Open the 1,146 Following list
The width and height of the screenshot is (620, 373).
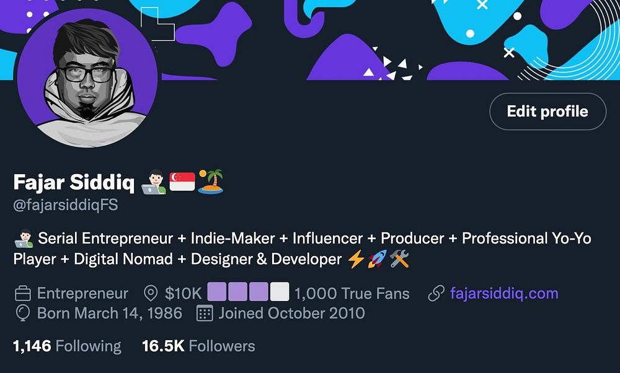tap(67, 346)
